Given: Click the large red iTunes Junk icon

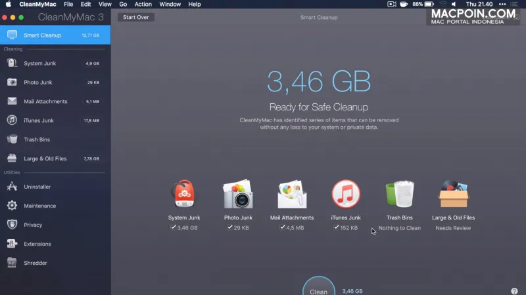Looking at the screenshot, I should pos(346,194).
